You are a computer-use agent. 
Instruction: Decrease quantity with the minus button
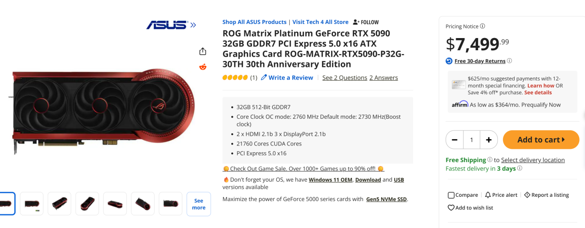[x=455, y=140]
